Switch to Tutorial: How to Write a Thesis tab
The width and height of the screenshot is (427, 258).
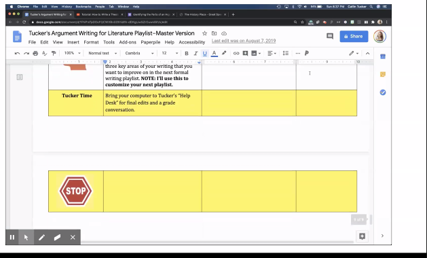pyautogui.click(x=100, y=14)
